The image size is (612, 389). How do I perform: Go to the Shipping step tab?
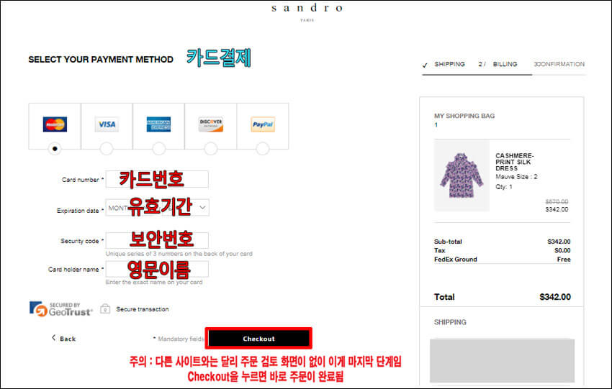(449, 64)
